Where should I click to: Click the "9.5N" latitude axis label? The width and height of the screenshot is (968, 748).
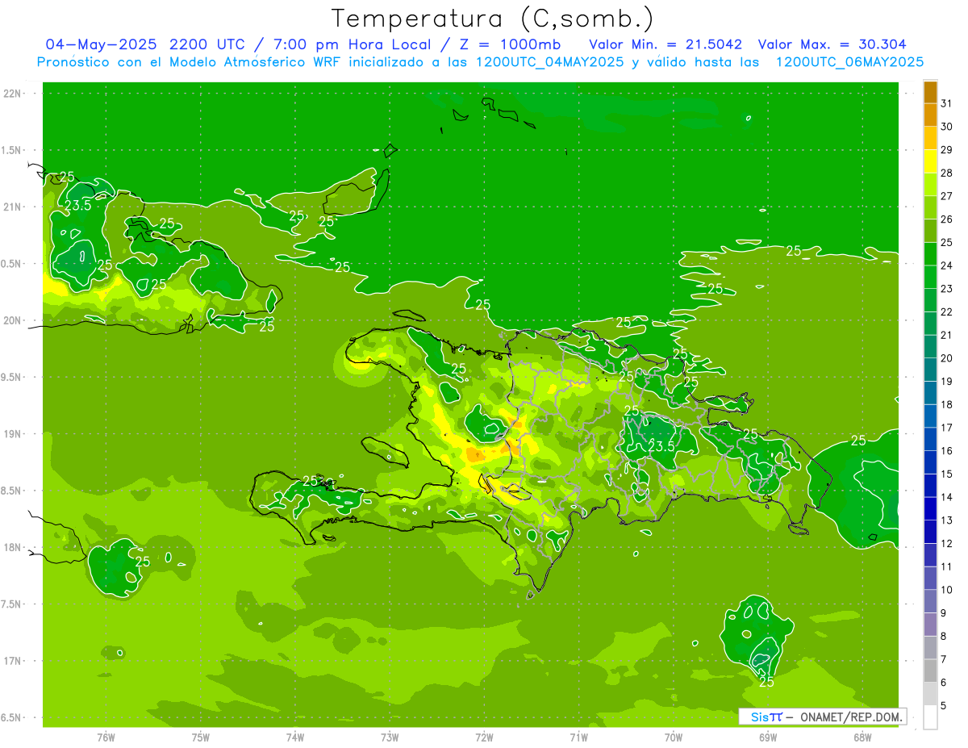pos(12,378)
